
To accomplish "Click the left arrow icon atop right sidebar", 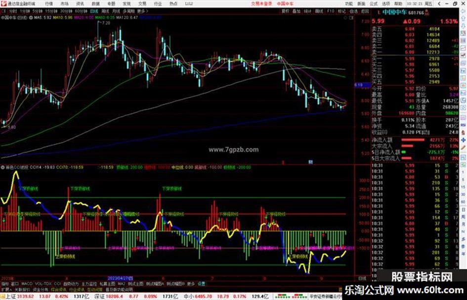I will tap(463, 12).
